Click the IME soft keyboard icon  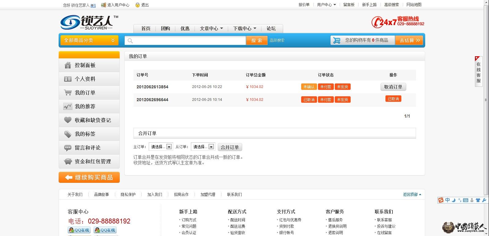(x=465, y=200)
